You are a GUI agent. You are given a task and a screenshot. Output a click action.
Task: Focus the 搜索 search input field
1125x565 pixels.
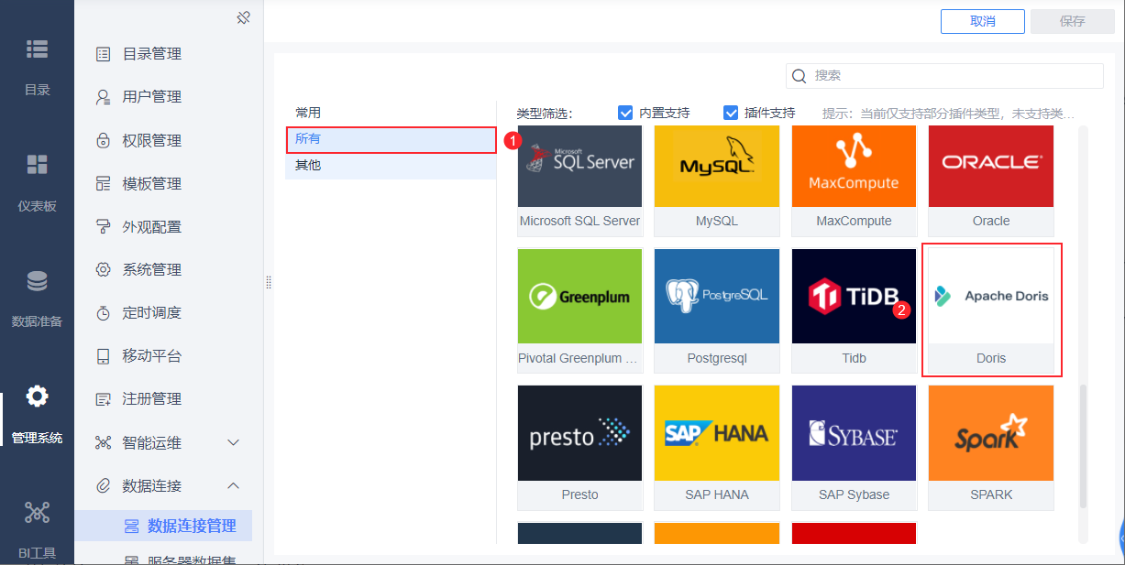point(944,76)
